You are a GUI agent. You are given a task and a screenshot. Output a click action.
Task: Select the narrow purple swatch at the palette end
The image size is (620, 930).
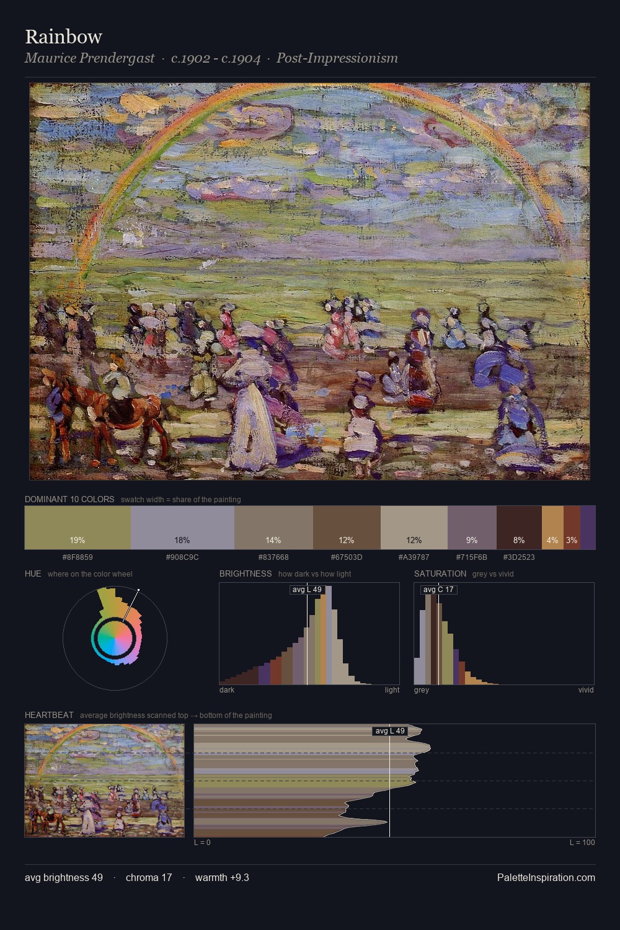[x=588, y=528]
